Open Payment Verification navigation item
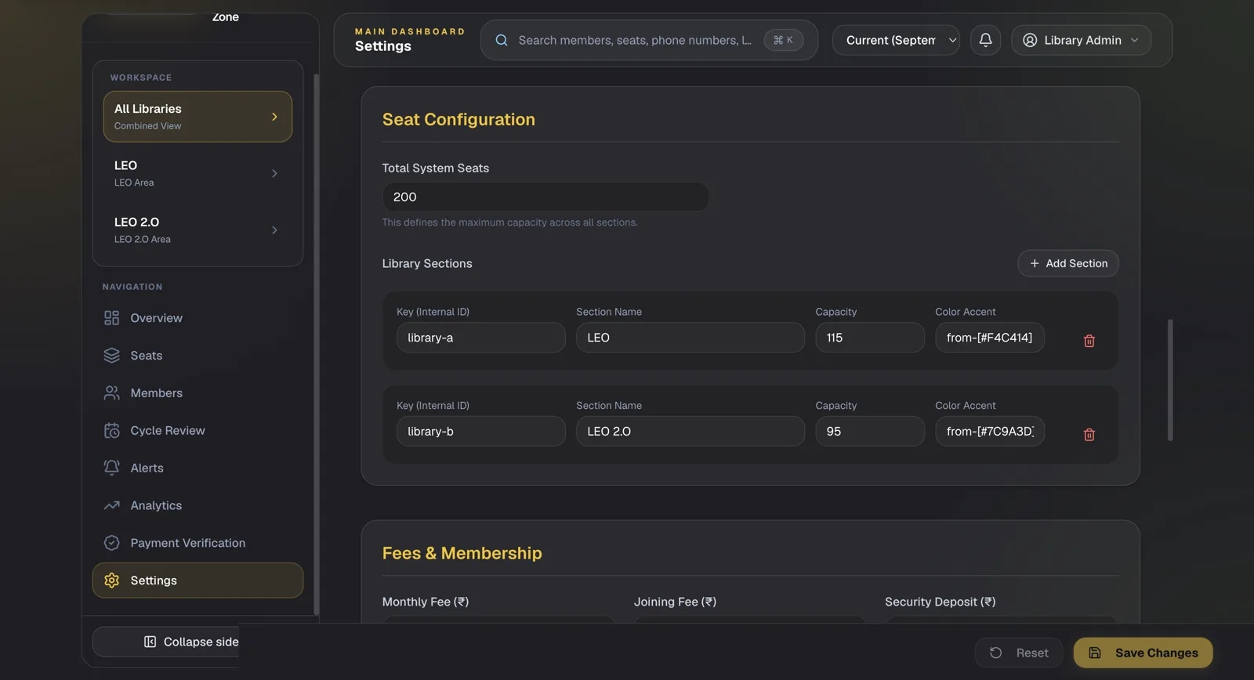The width and height of the screenshot is (1254, 680). tap(198, 543)
